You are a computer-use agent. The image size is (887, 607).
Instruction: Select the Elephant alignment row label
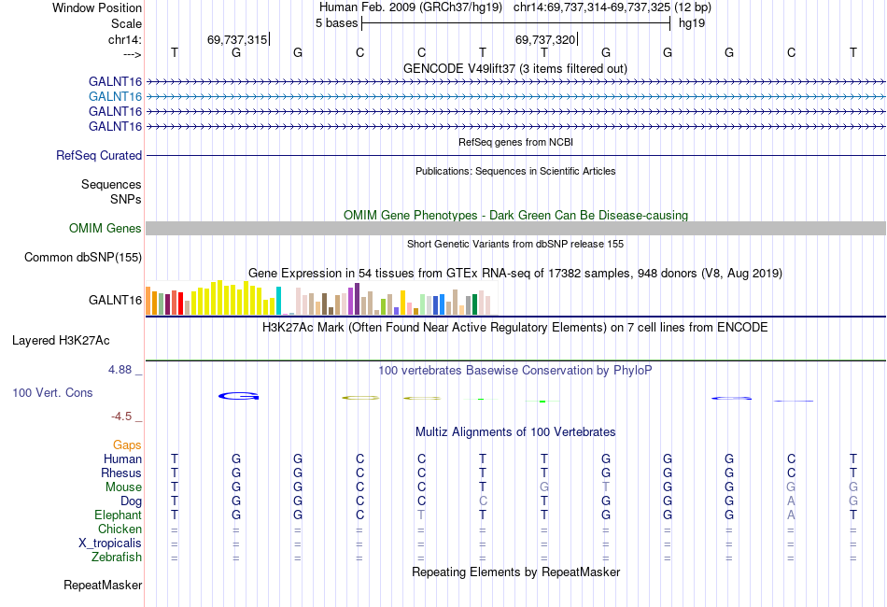click(119, 515)
